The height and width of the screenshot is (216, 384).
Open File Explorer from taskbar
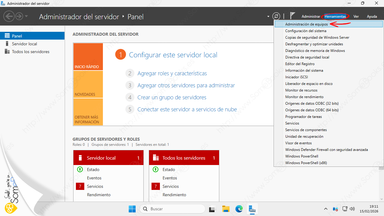[226, 209]
